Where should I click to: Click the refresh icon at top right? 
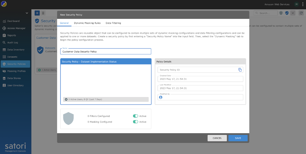(x=301, y=13)
